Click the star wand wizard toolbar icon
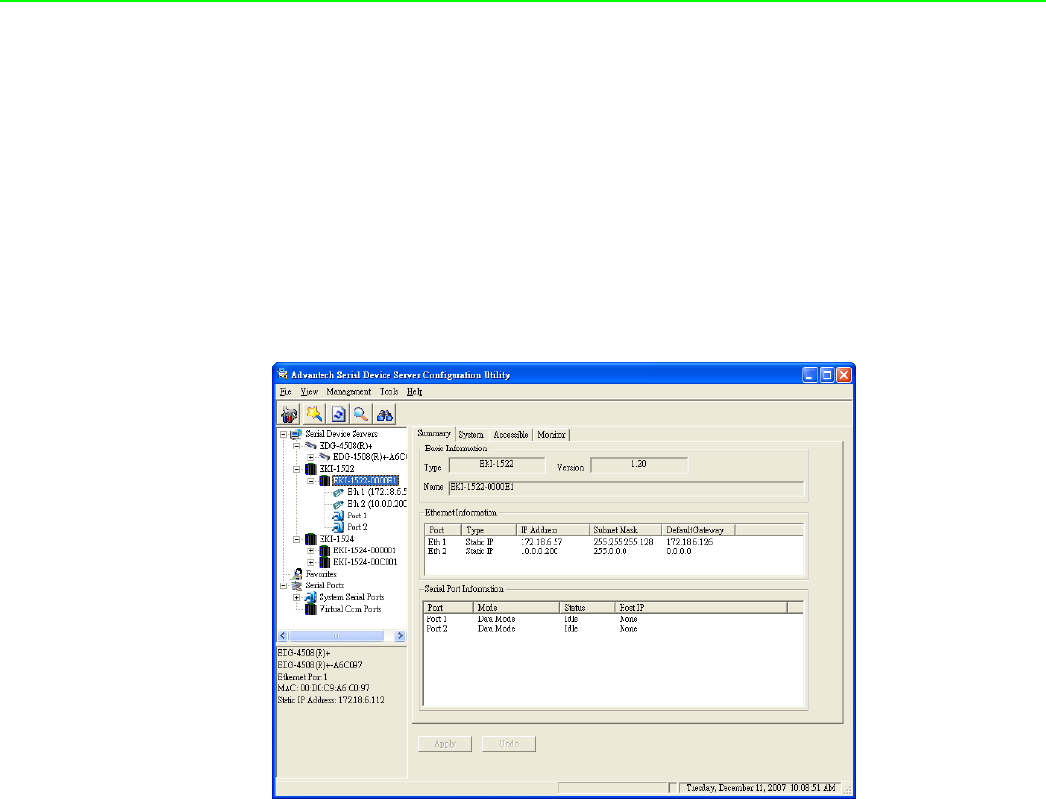 pyautogui.click(x=314, y=415)
